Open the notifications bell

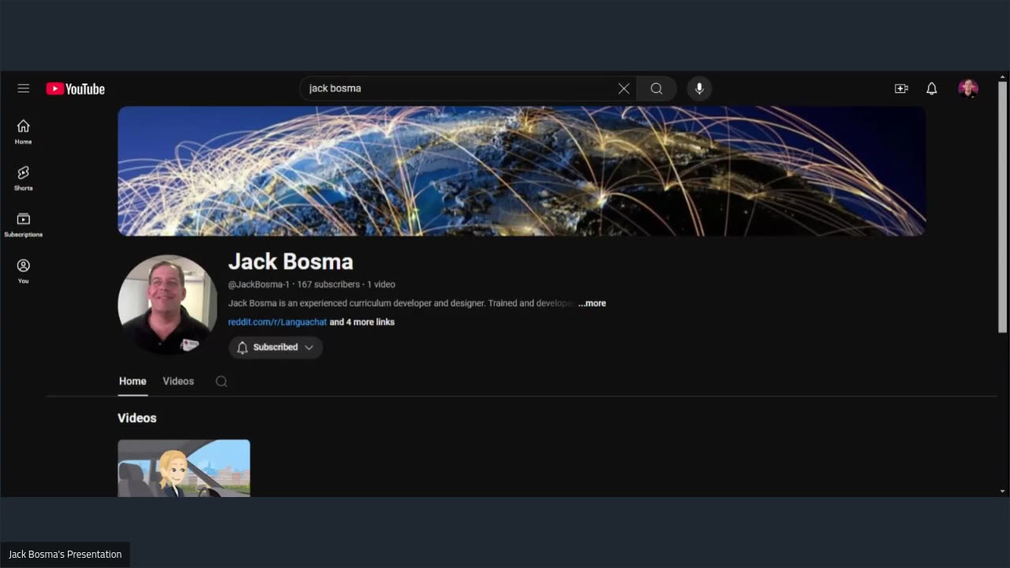pyautogui.click(x=932, y=88)
